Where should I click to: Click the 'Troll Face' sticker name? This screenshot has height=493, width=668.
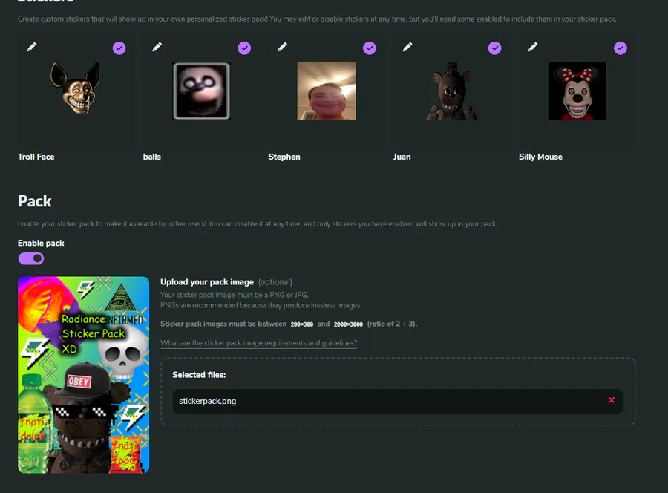[x=36, y=157]
